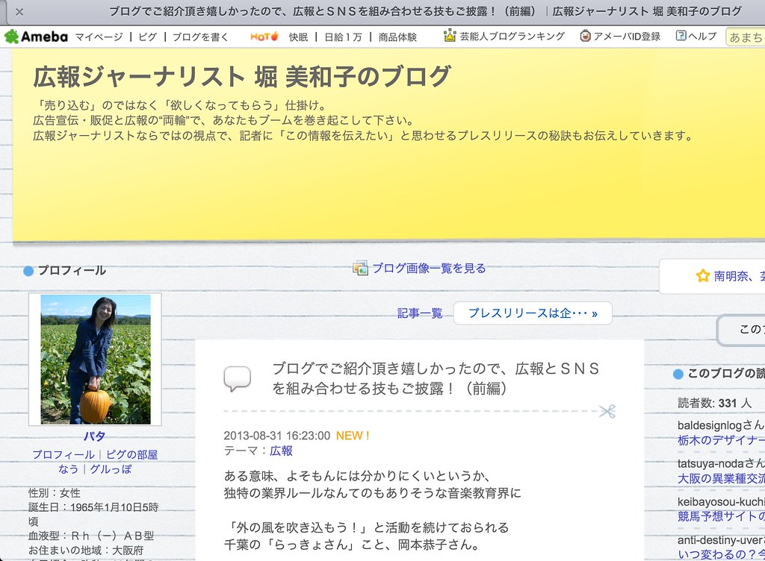Click reader name keibayosou-kuchi

[721, 501]
